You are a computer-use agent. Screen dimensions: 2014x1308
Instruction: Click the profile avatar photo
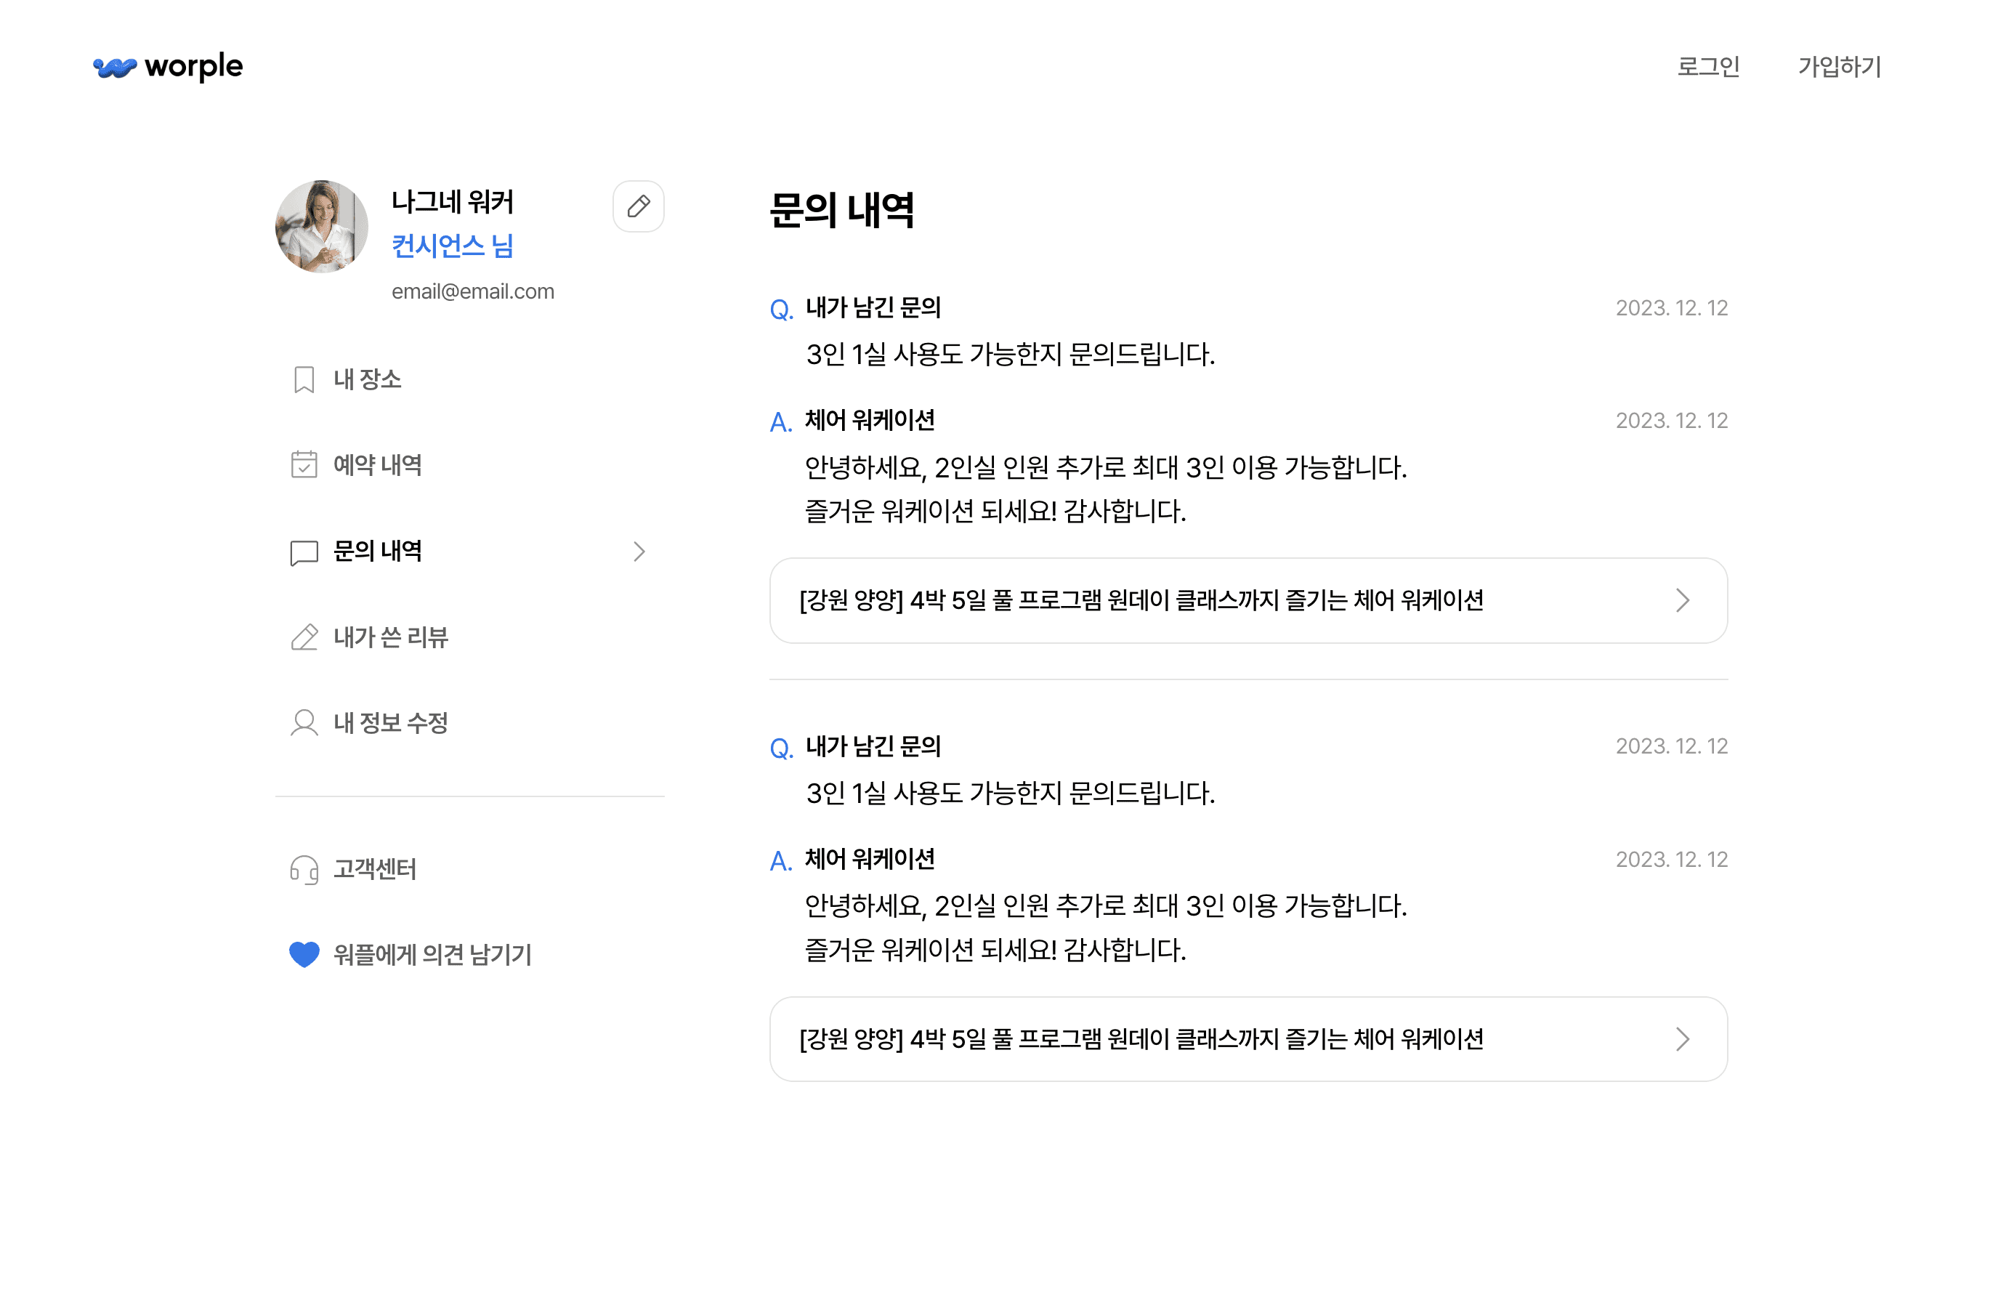tap(322, 226)
